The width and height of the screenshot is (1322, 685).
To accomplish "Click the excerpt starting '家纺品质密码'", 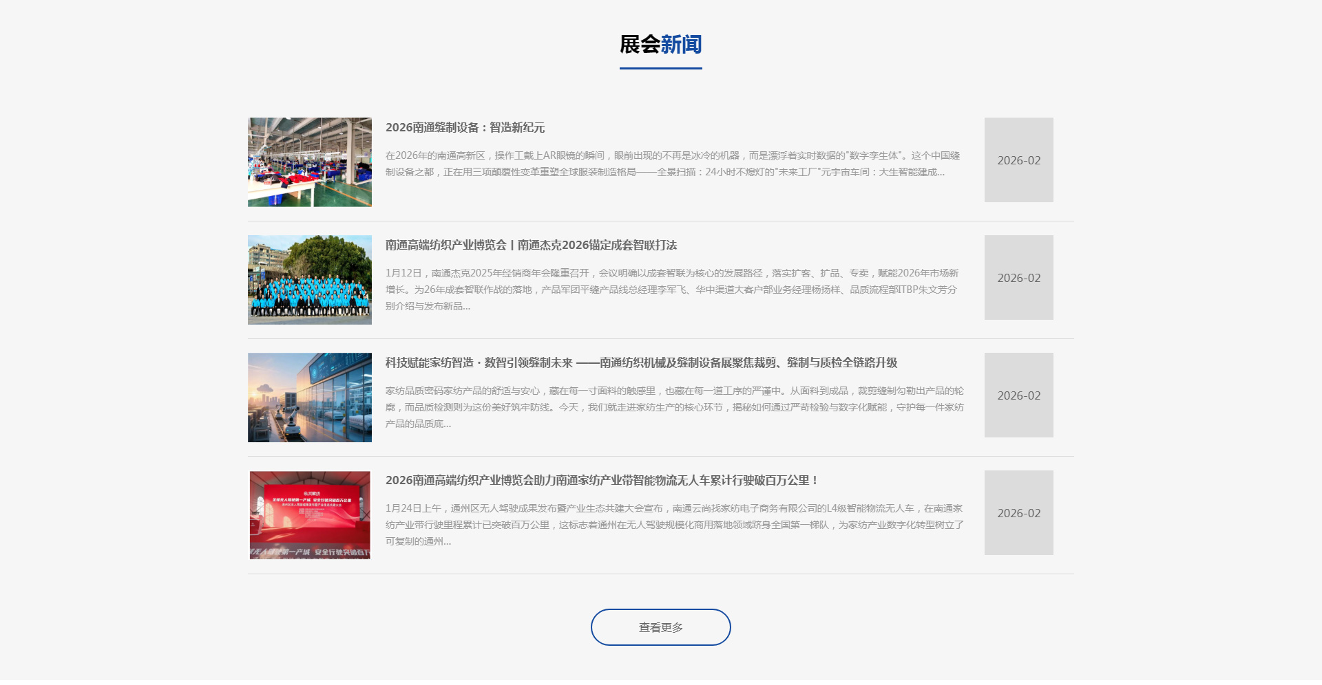I will [671, 407].
